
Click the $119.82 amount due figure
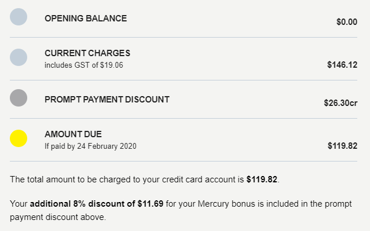point(342,146)
